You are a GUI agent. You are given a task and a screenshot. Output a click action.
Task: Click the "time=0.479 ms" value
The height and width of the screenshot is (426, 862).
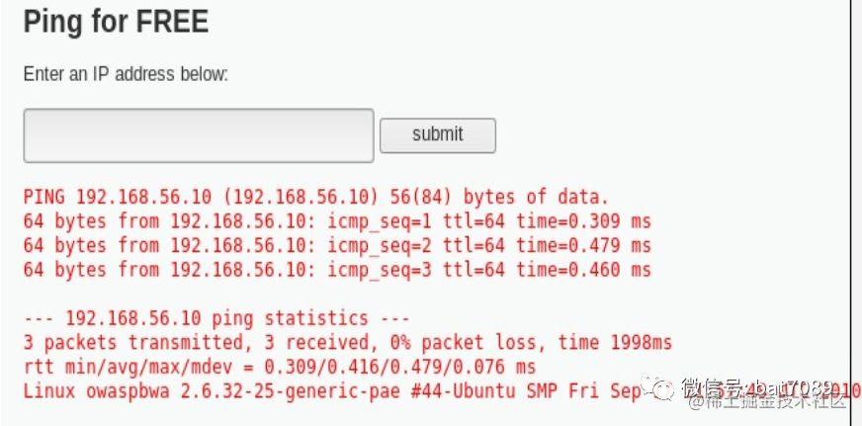point(584,246)
